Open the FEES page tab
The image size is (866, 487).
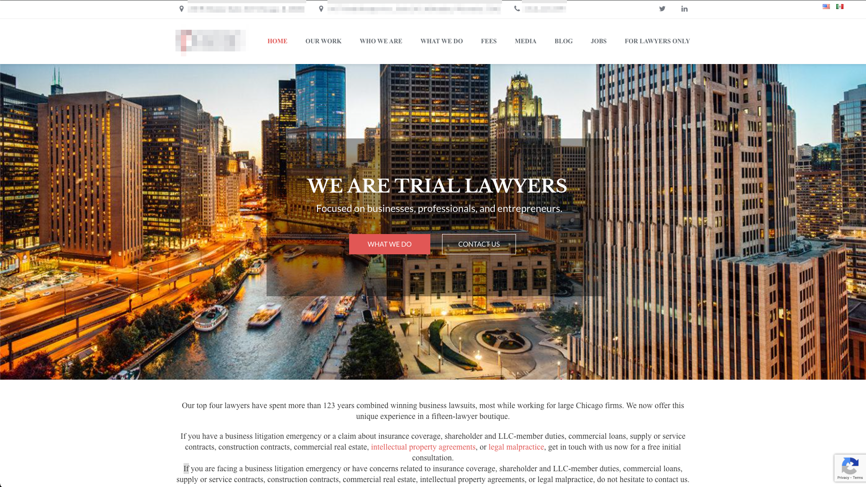tap(488, 41)
